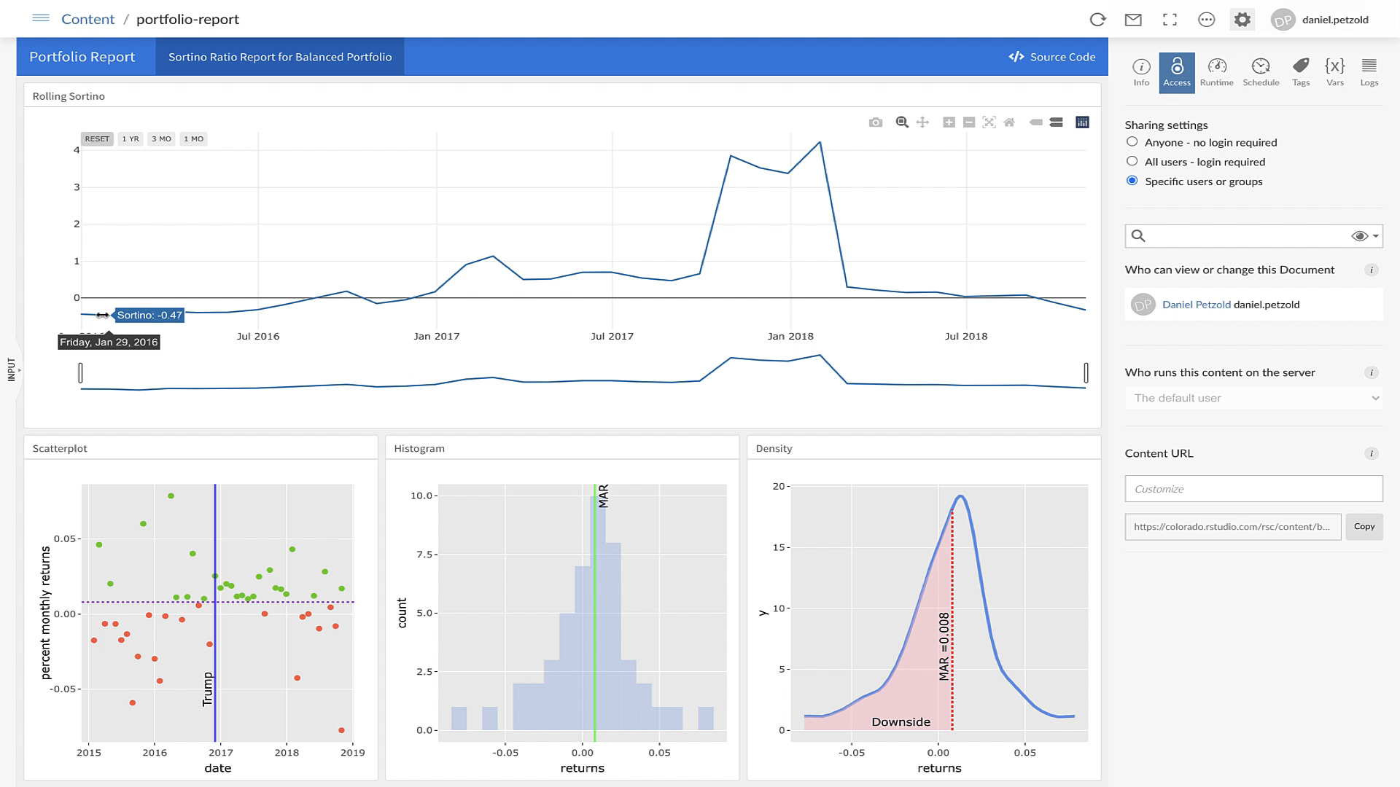The image size is (1400, 787).
Task: Download plot as PNG camera icon
Action: [x=876, y=122]
